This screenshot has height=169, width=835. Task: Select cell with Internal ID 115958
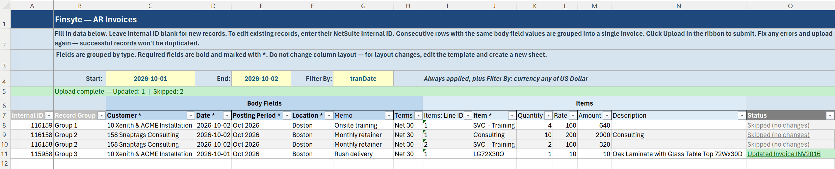pyautogui.click(x=32, y=154)
